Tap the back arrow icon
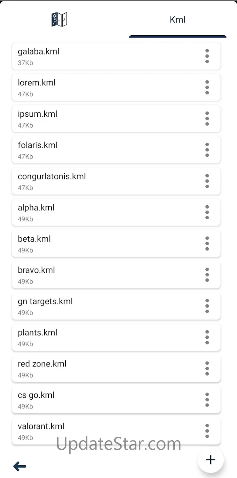 pyautogui.click(x=20, y=466)
